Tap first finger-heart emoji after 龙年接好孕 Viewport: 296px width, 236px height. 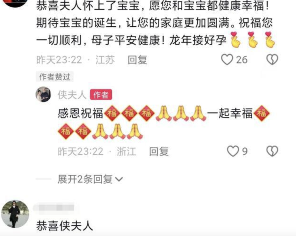(x=235, y=40)
